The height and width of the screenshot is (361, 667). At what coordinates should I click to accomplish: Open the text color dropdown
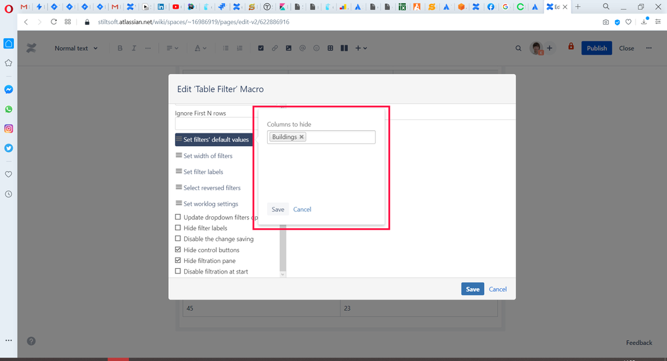[x=200, y=48]
